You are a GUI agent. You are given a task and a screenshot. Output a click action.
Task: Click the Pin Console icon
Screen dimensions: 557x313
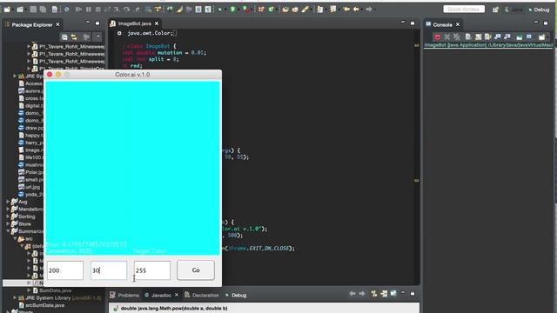[x=519, y=37]
